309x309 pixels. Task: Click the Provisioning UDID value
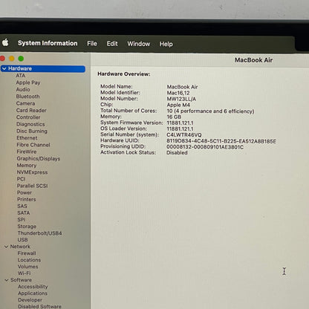[x=205, y=147]
